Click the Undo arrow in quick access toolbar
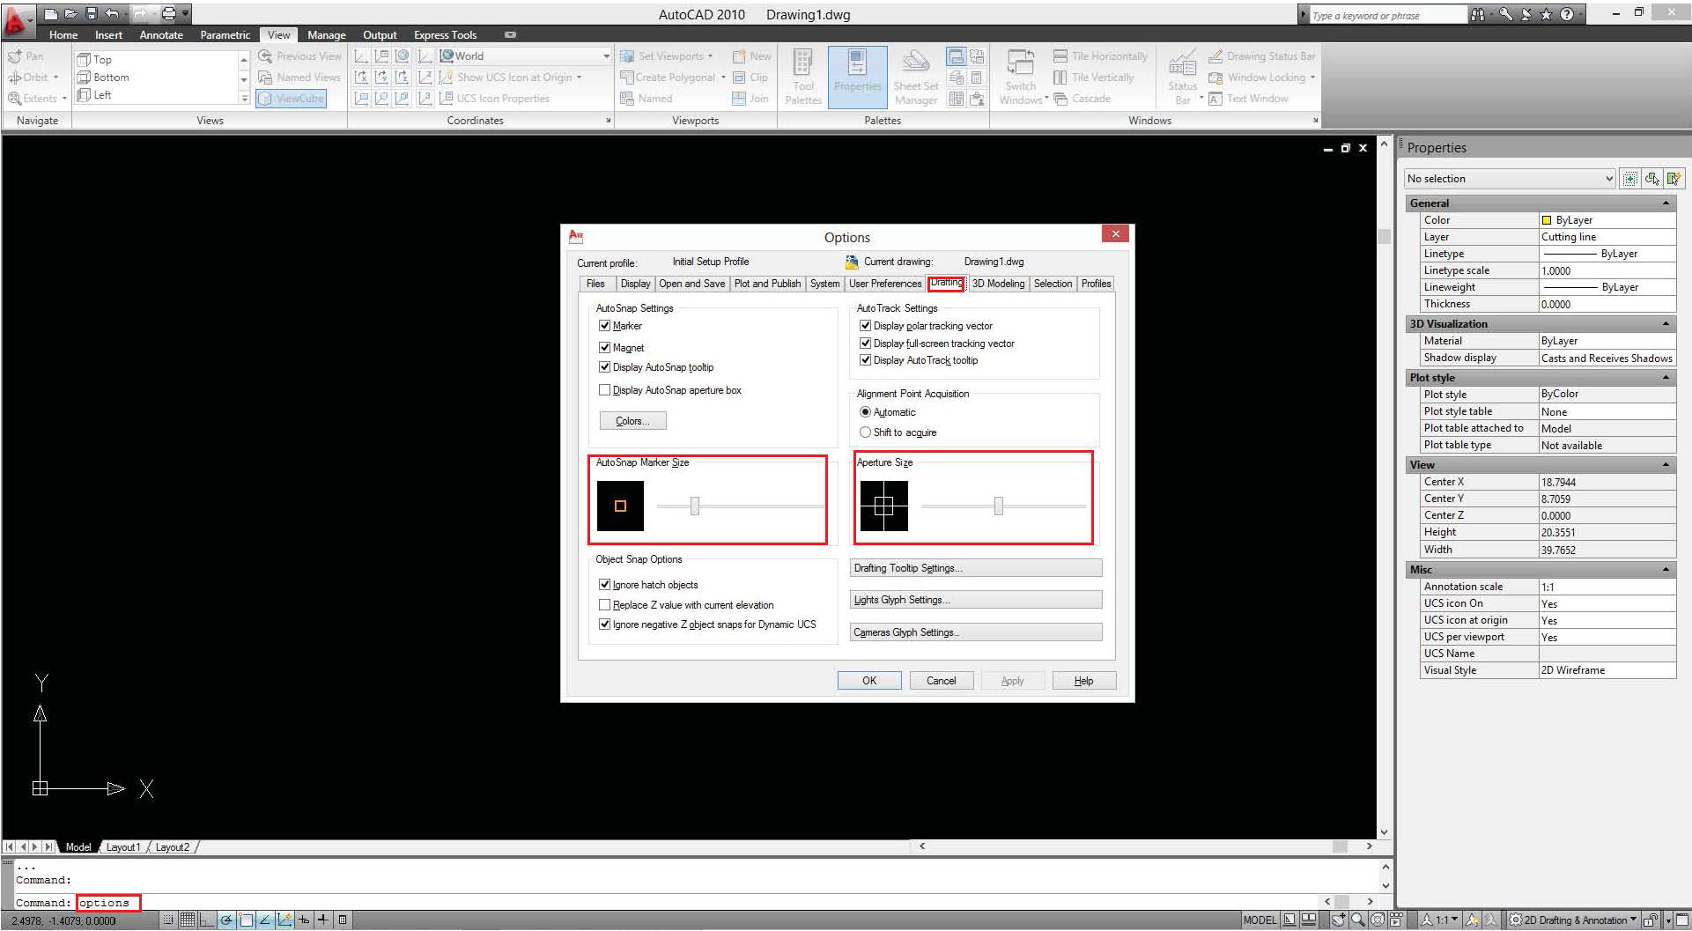 point(112,14)
